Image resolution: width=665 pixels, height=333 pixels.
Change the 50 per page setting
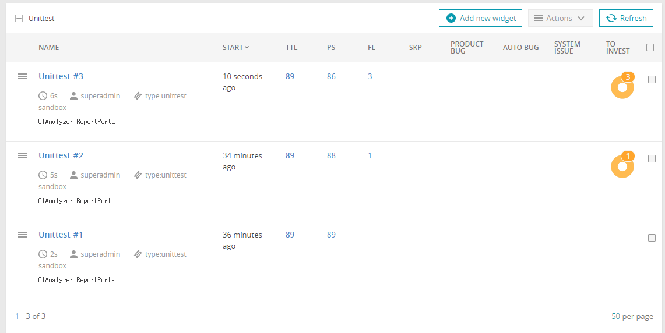pyautogui.click(x=615, y=316)
